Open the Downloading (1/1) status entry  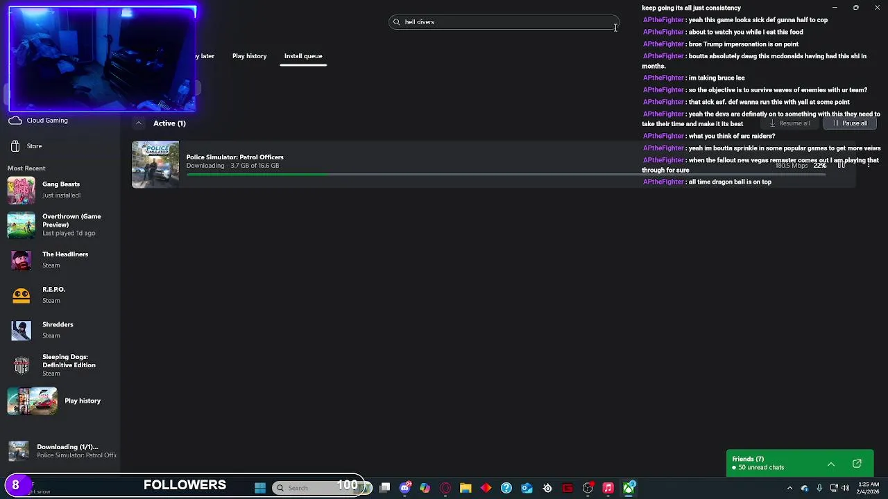62,451
